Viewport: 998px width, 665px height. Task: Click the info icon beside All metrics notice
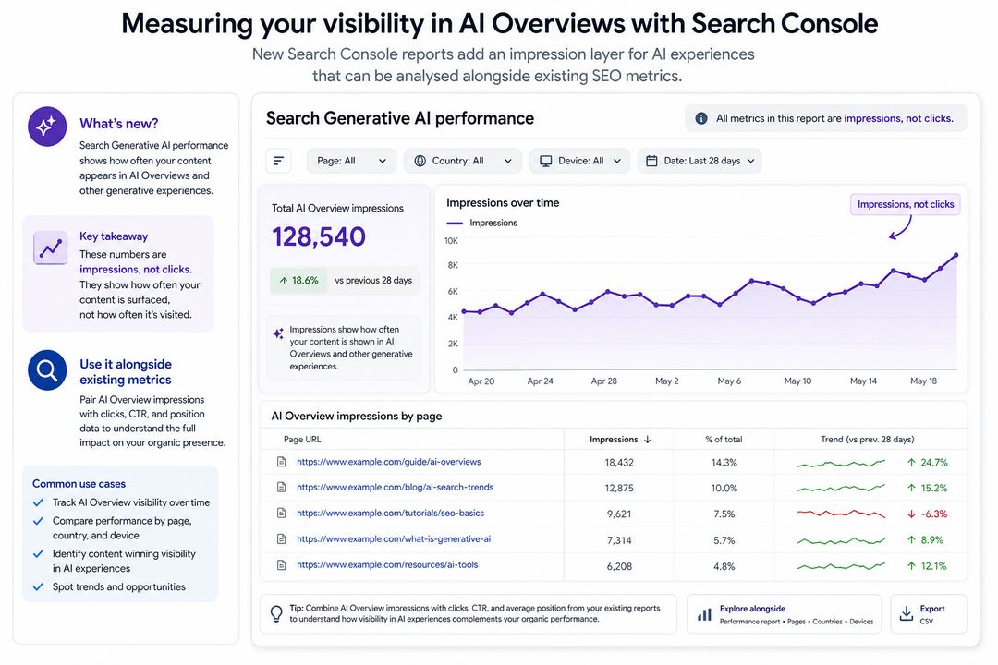click(x=701, y=118)
